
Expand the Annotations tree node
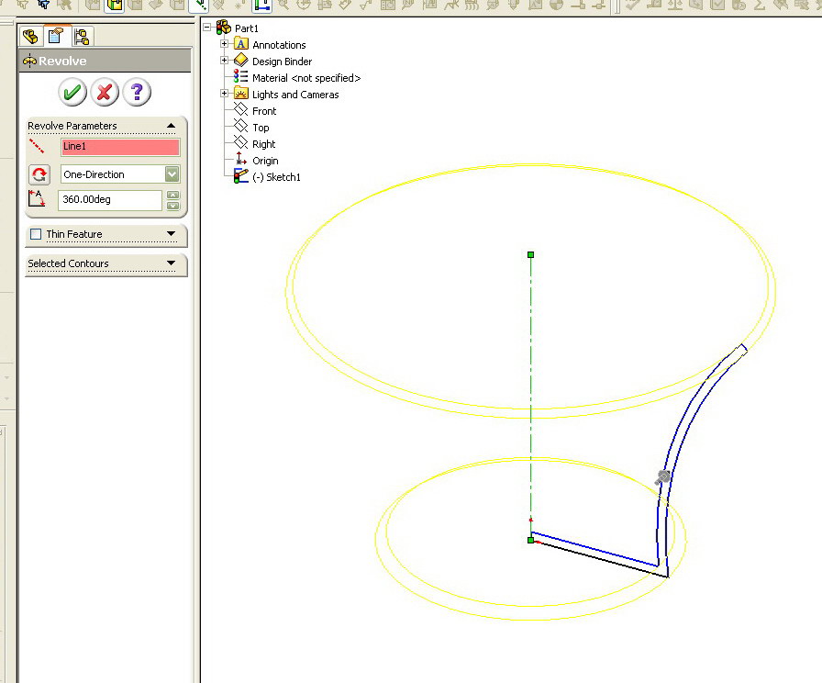tap(225, 45)
